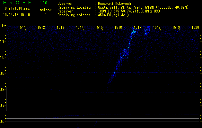The height and width of the screenshot is (128, 202).
Task: Click the 1.1 kHz frequency axis label
Action: pyautogui.click(x=2, y=42)
